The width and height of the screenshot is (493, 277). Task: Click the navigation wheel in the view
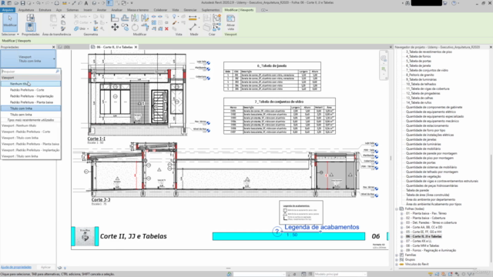tap(384, 58)
